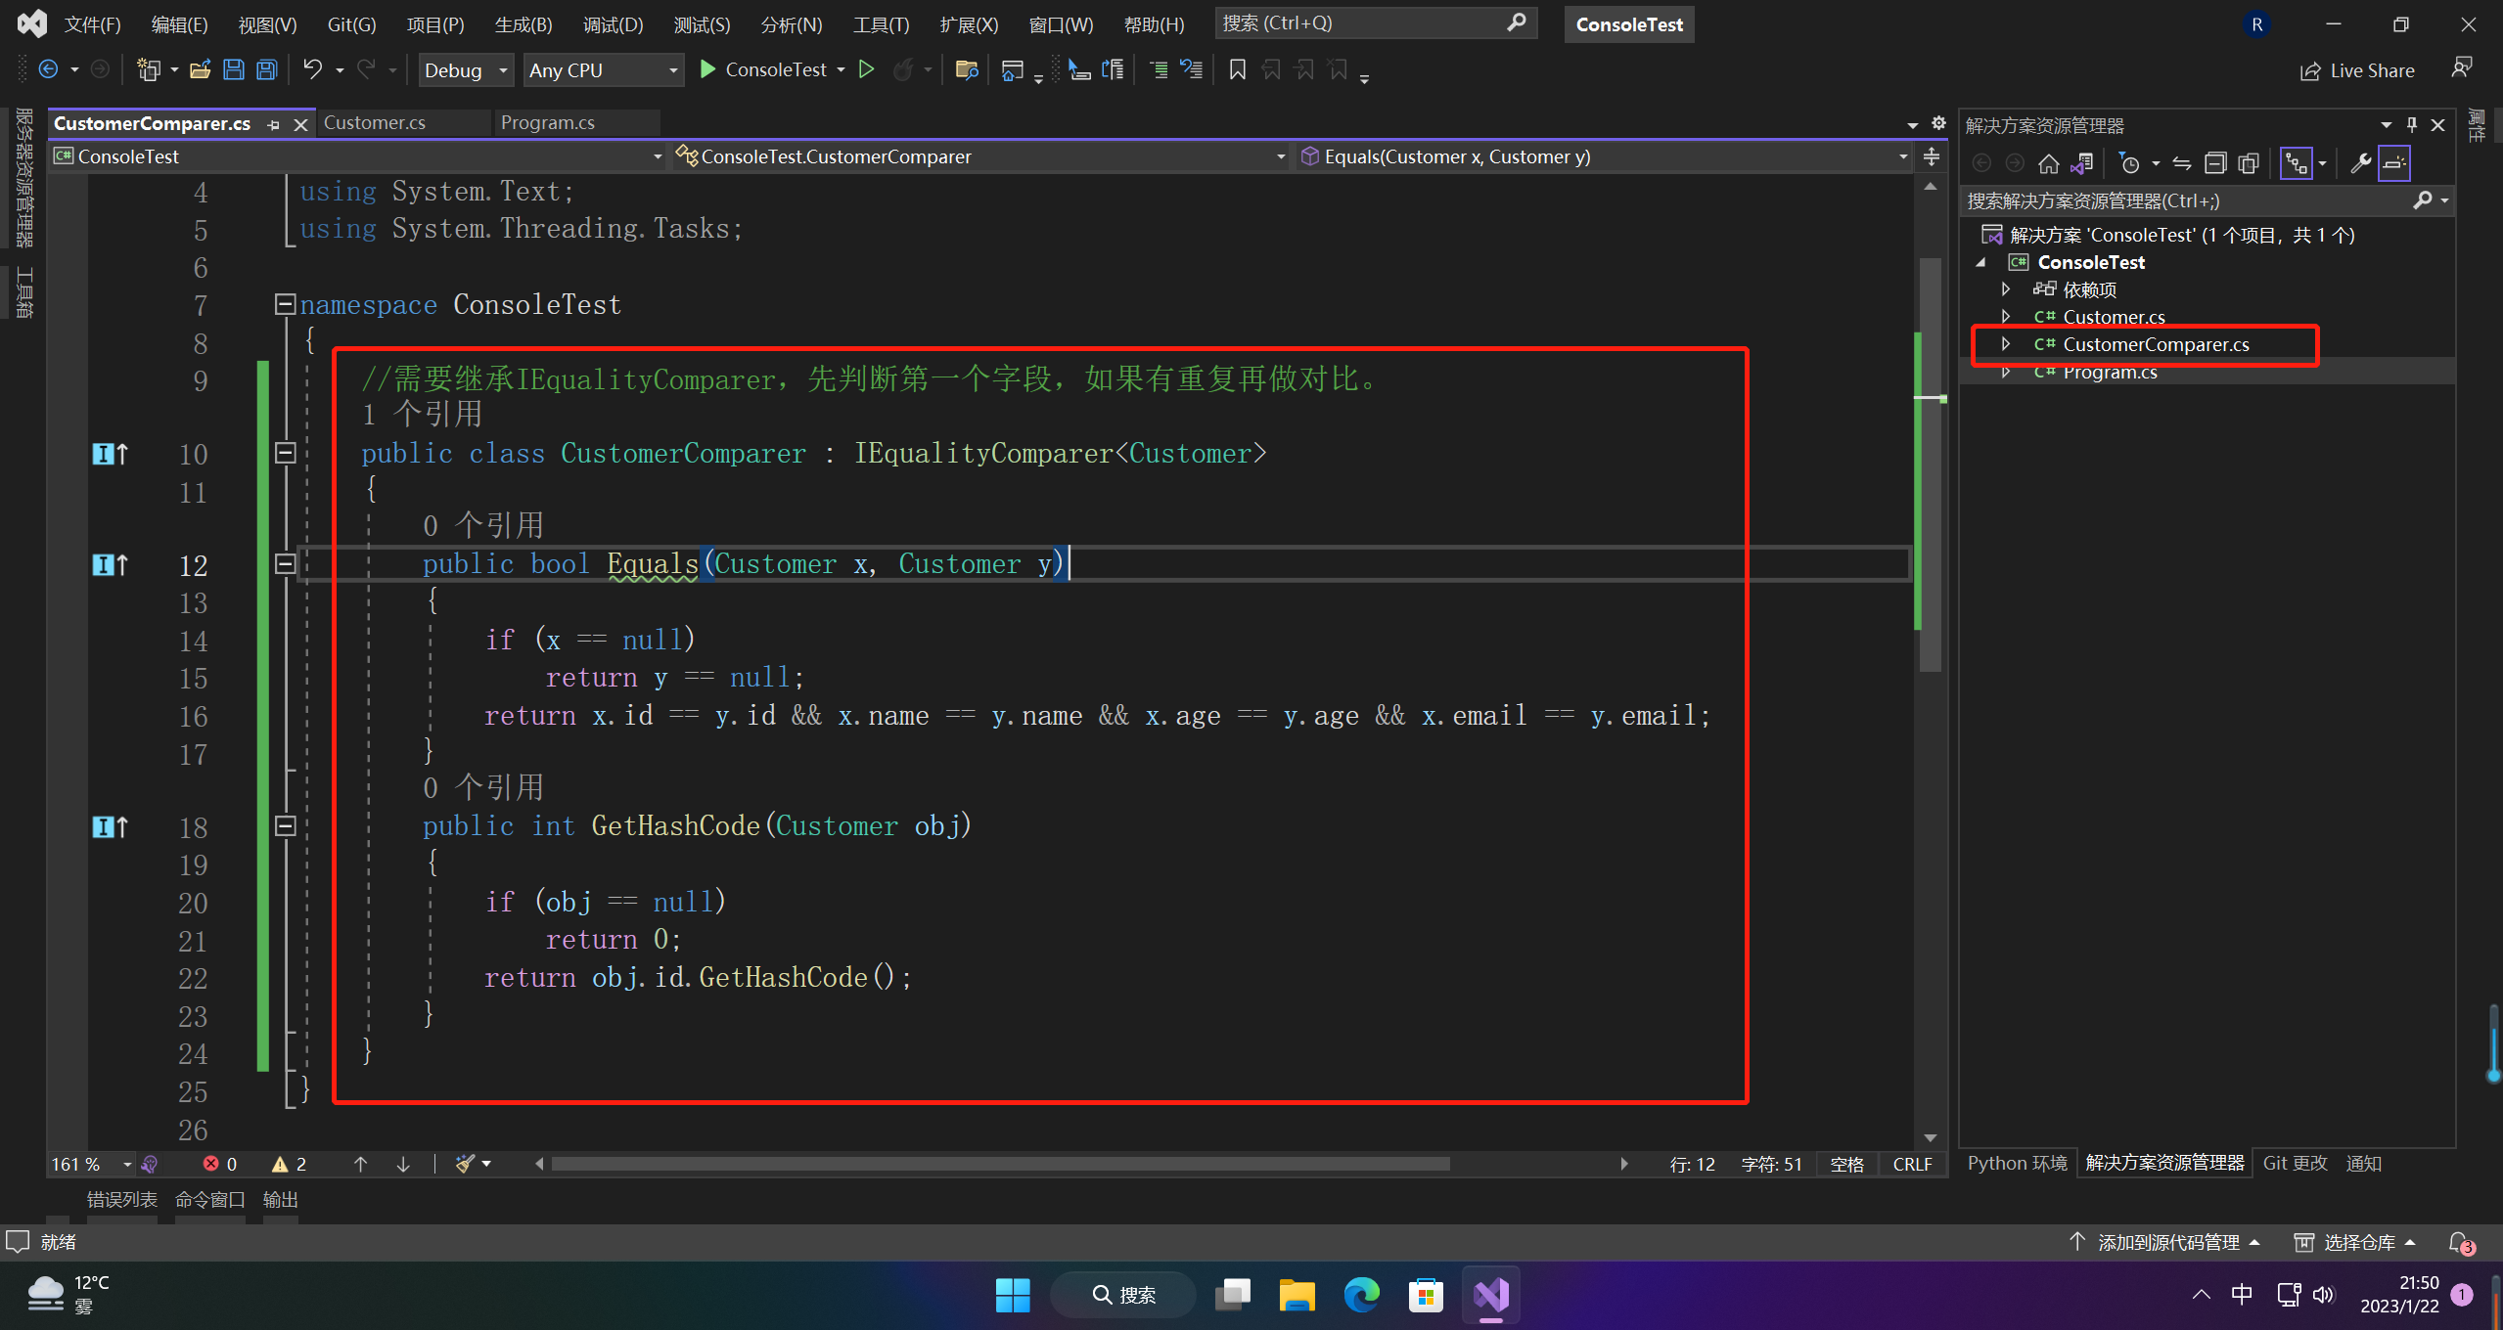Select the Any CPU platform dropdown
Viewport: 2503px width, 1330px height.
601,69
